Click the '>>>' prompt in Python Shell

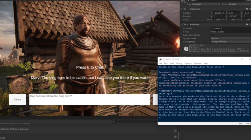[161, 88]
